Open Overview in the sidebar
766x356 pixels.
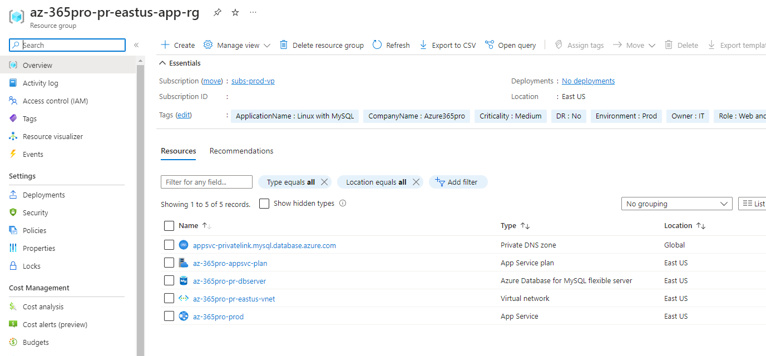coord(68,65)
